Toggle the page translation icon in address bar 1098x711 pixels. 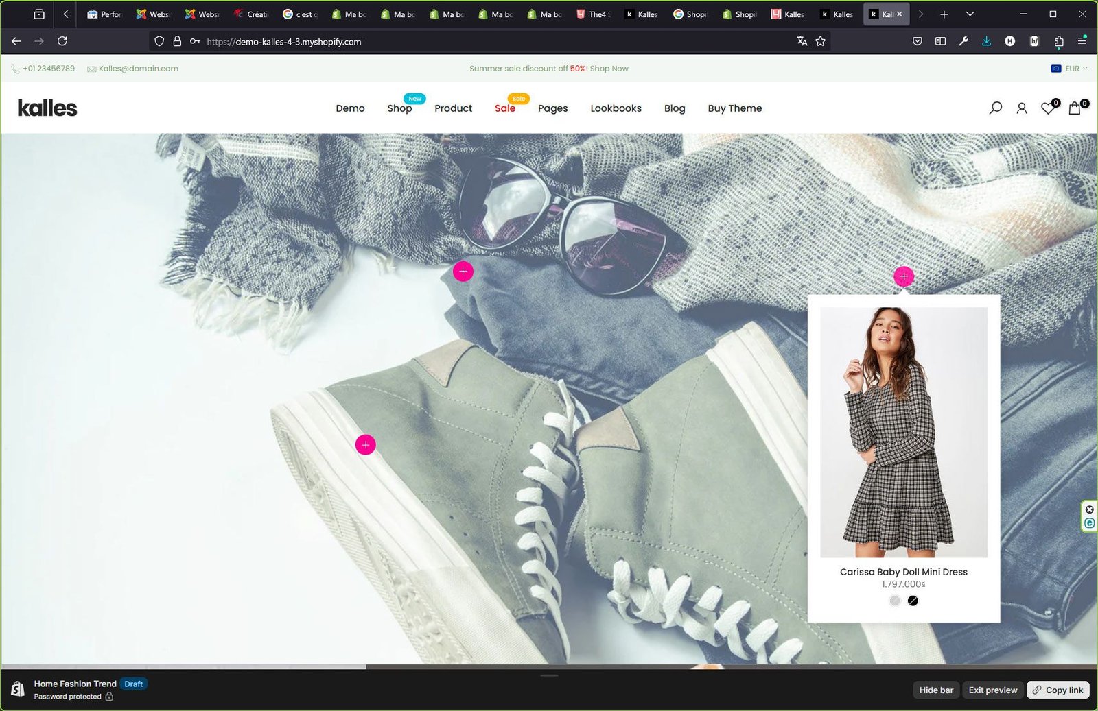802,41
